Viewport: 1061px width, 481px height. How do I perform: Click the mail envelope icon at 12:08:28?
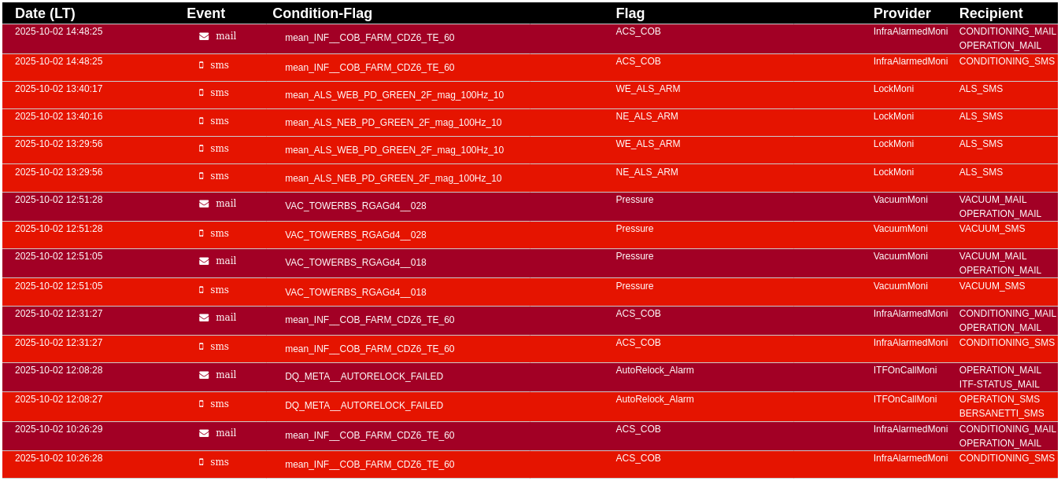pyautogui.click(x=204, y=375)
